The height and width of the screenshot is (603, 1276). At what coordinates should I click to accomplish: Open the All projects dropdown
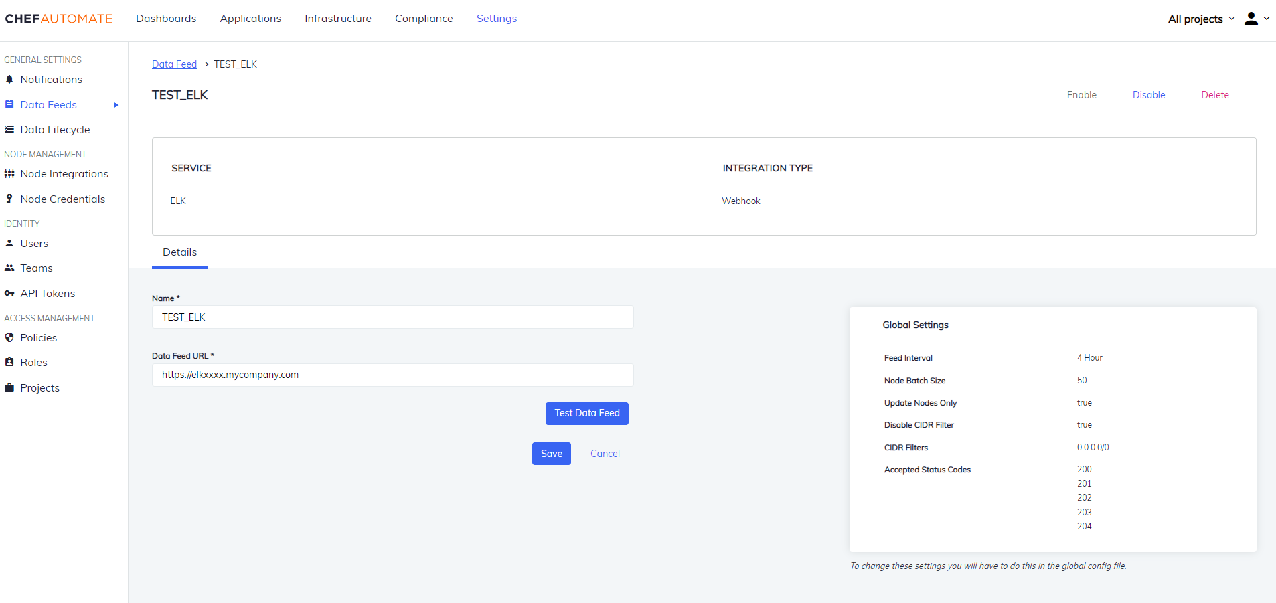point(1199,19)
